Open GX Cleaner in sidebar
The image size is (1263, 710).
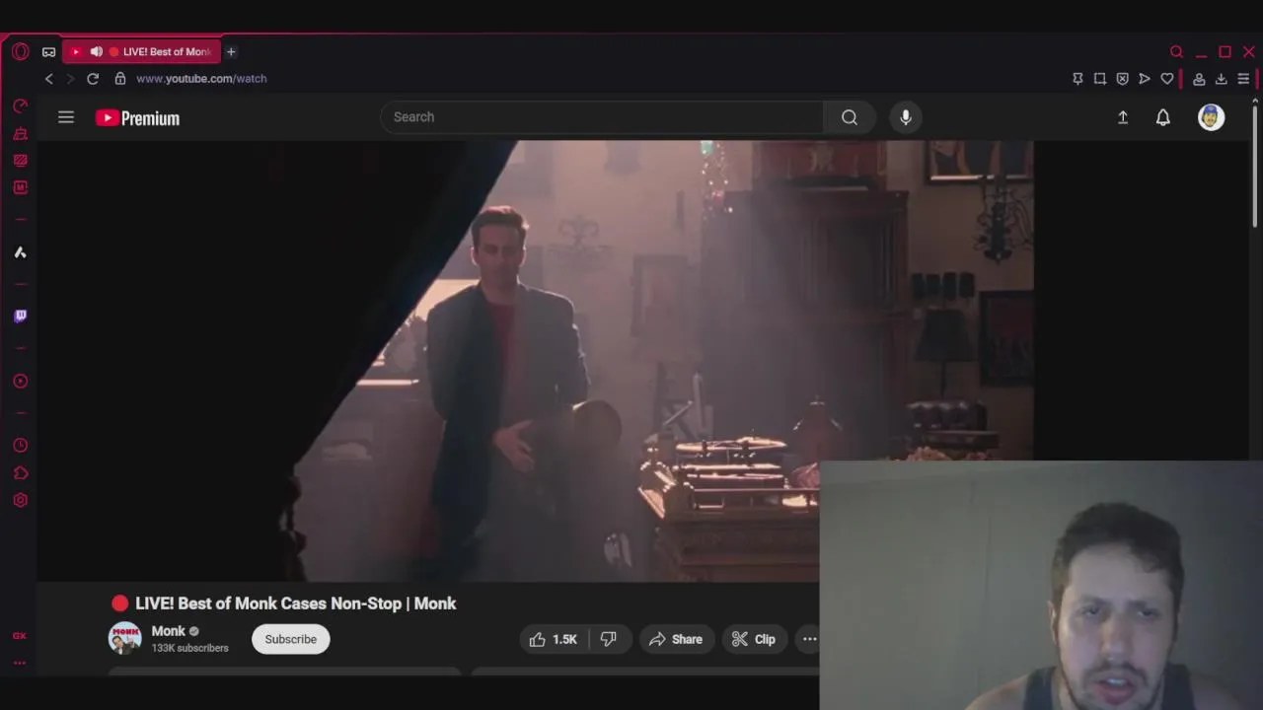pos(20,133)
